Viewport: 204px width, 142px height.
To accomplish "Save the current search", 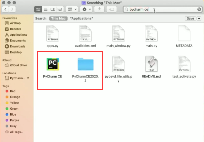I will [x=190, y=18].
